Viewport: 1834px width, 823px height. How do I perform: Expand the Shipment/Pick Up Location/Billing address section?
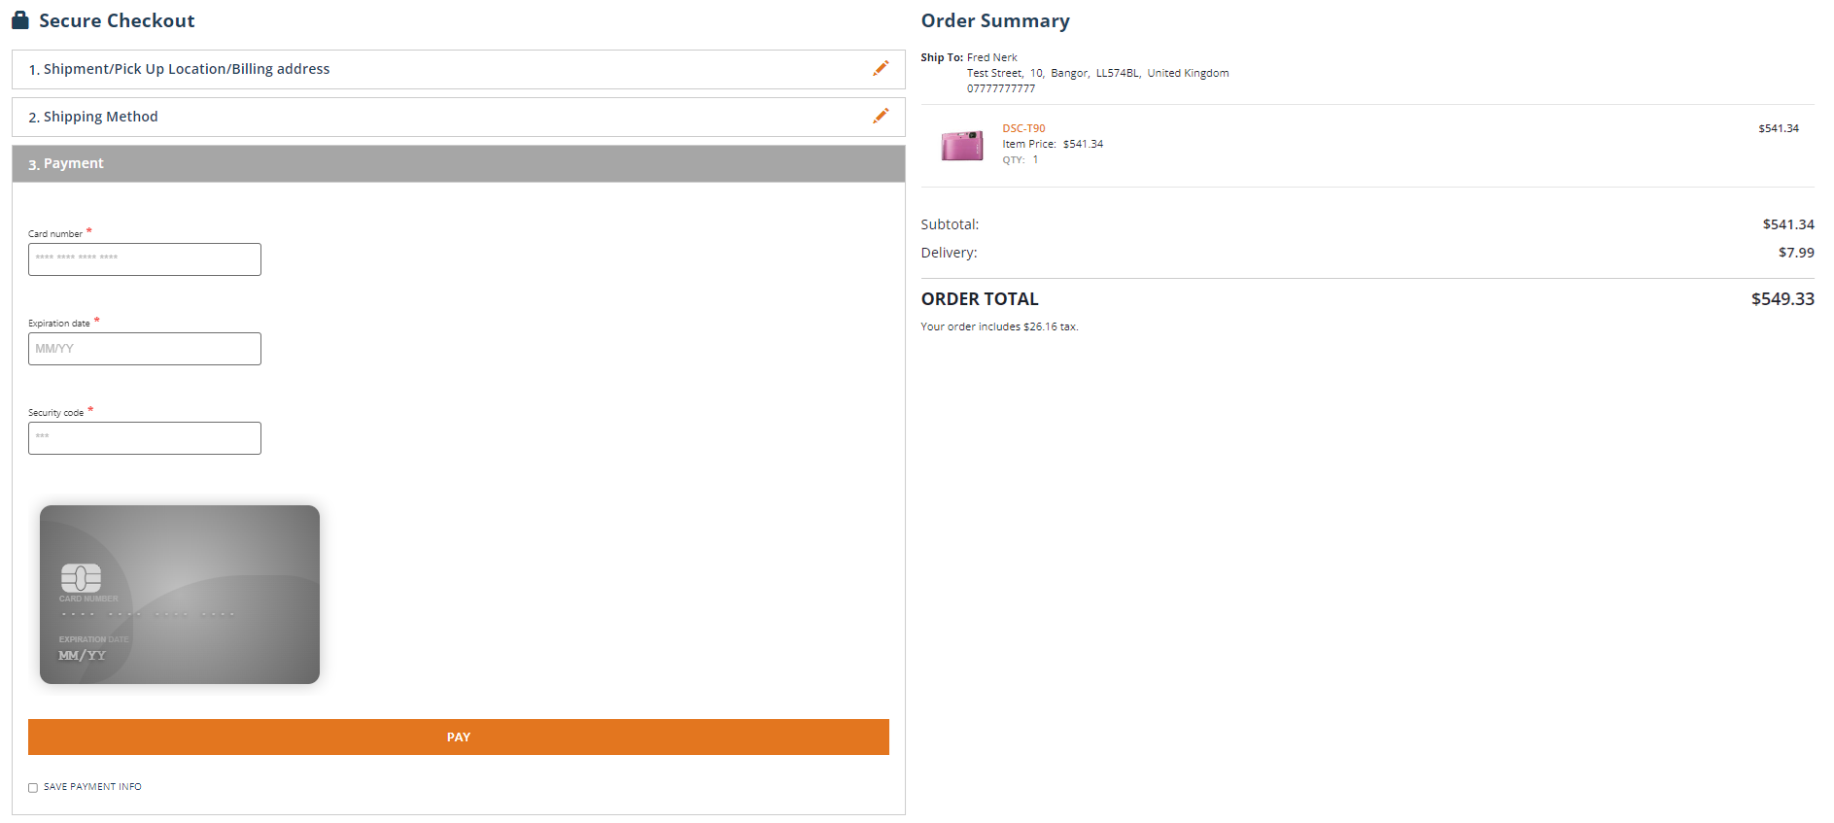[x=187, y=69]
